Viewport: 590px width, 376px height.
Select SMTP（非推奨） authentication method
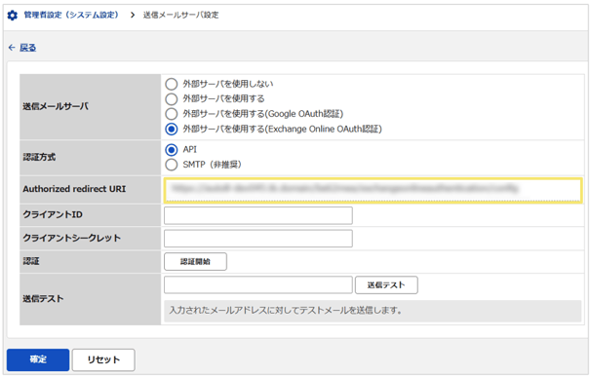[172, 165]
